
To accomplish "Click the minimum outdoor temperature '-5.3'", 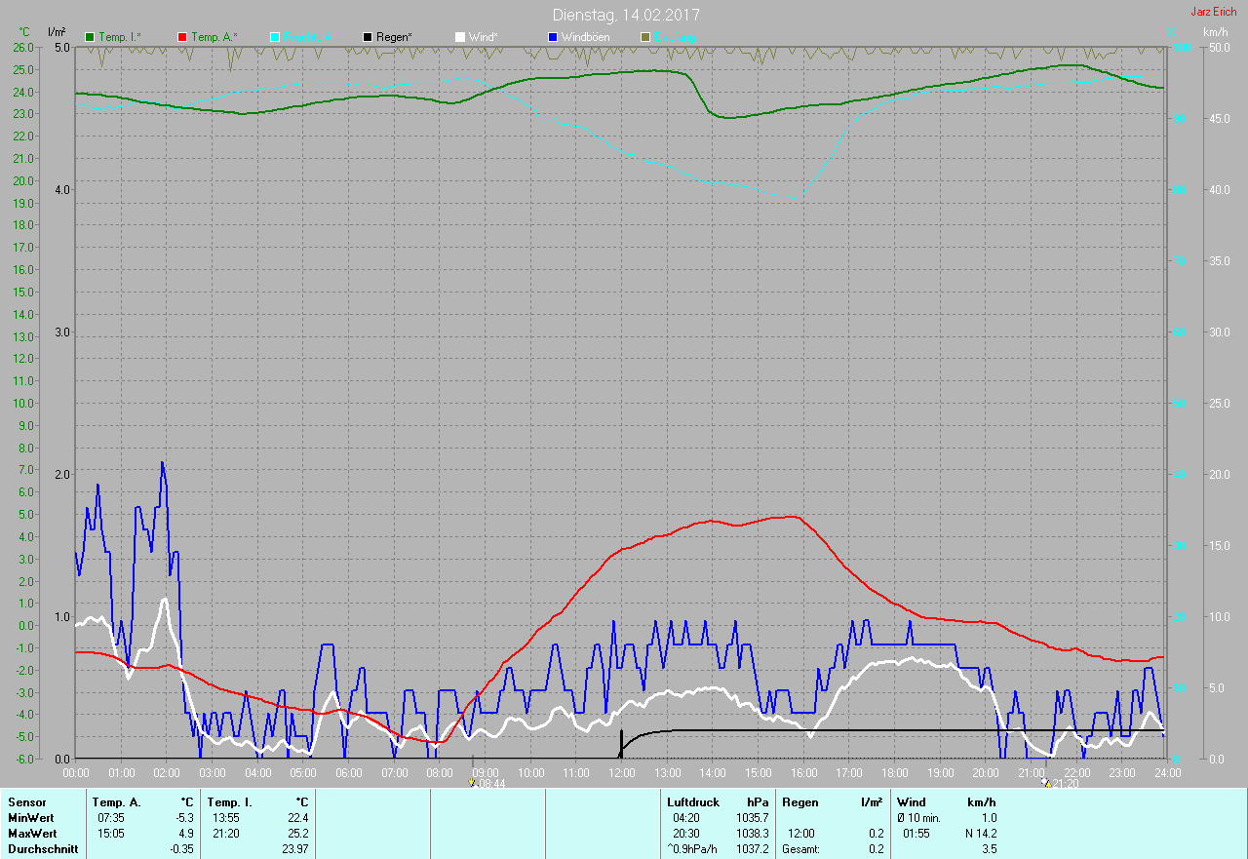I will pyautogui.click(x=182, y=818).
